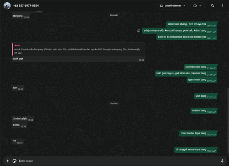229x166 pixels.
Task: Select the 'Hmm' message
Action: 19,125
